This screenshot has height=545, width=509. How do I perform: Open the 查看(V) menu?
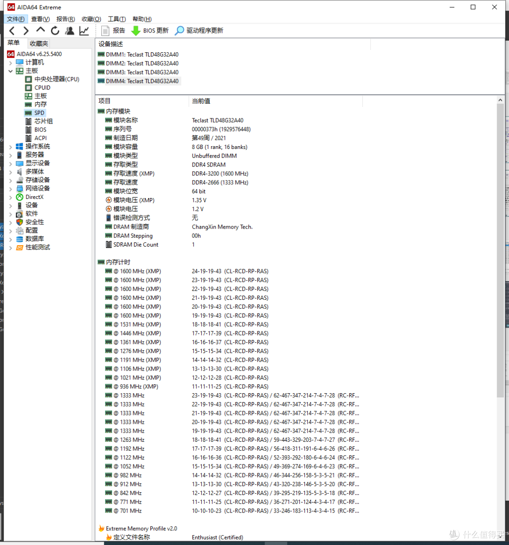tap(41, 19)
